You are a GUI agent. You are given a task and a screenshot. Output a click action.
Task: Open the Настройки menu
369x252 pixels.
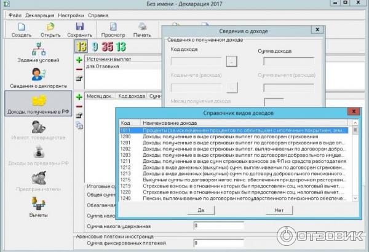(72, 14)
